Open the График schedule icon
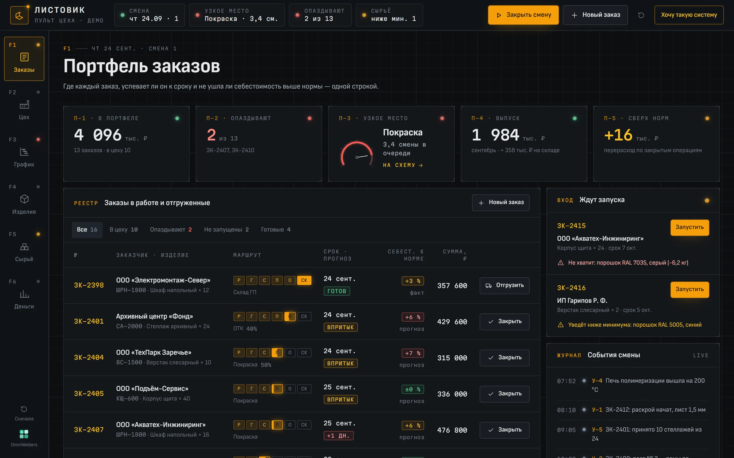Viewport: 734px width, 458px height. click(x=24, y=152)
